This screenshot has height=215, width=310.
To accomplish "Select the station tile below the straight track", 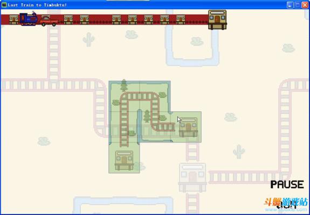I will pyautogui.click(x=124, y=157).
